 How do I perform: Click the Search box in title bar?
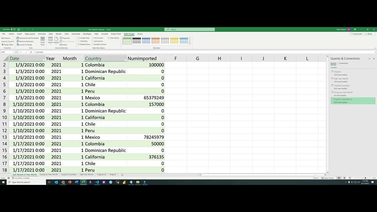(190, 29)
